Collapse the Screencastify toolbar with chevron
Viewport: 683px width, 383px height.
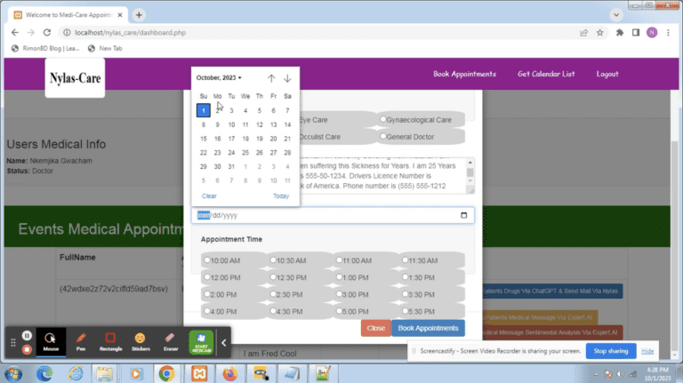224,342
